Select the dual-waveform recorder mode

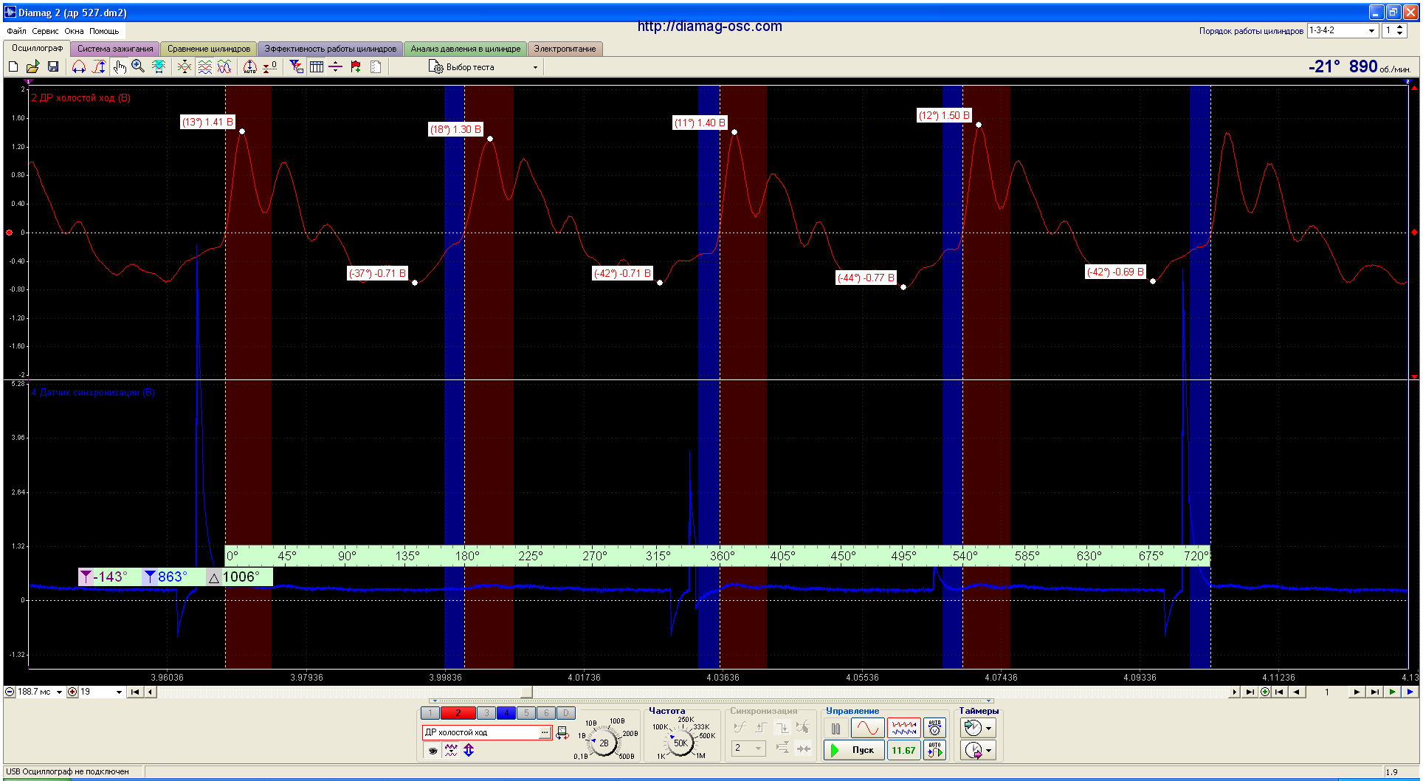click(x=903, y=729)
